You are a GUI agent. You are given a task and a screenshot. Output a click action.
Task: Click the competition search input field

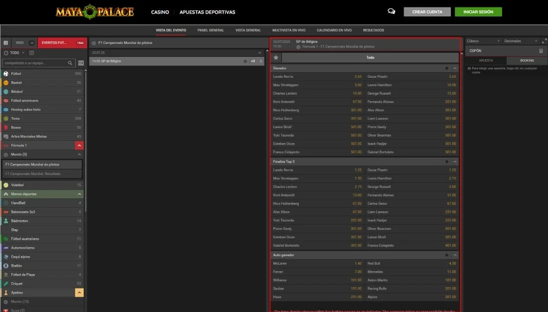click(x=34, y=63)
